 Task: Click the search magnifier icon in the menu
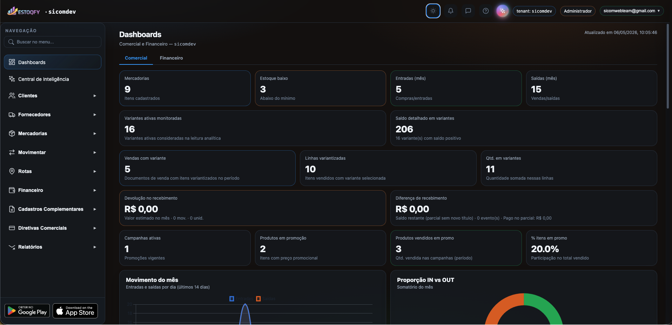click(11, 42)
